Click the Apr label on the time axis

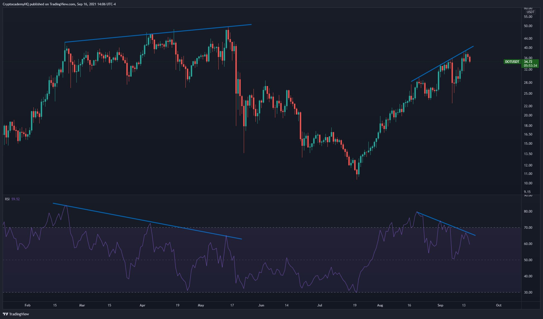click(143, 305)
